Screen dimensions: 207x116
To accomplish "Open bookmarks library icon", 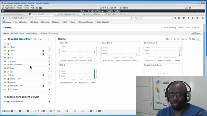I will point(179,18).
